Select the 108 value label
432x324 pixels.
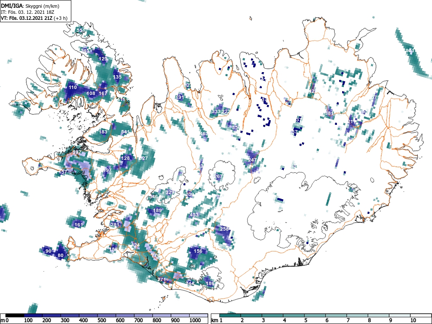click(x=91, y=93)
